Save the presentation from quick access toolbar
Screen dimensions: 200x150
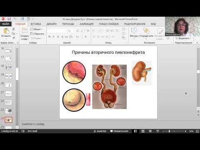tap(9, 19)
